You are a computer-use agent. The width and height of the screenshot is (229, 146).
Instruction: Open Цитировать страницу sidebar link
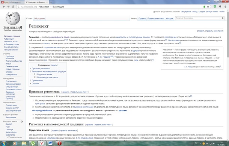(11, 98)
